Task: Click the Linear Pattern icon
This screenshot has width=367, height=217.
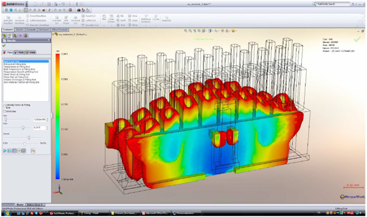Action: [x=111, y=19]
